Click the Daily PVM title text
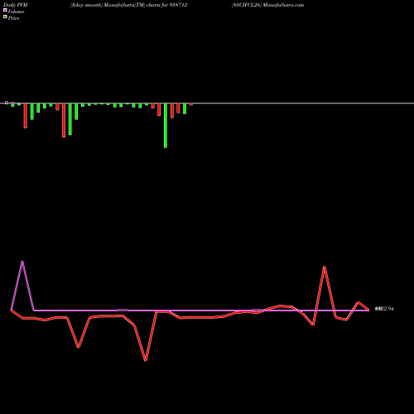Image resolution: width=414 pixels, height=414 pixels. coord(16,5)
